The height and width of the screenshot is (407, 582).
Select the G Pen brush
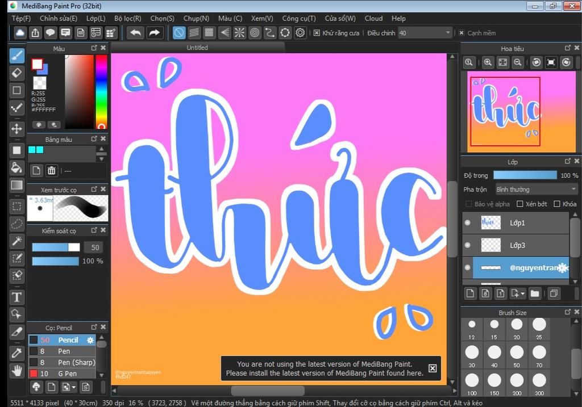point(62,374)
